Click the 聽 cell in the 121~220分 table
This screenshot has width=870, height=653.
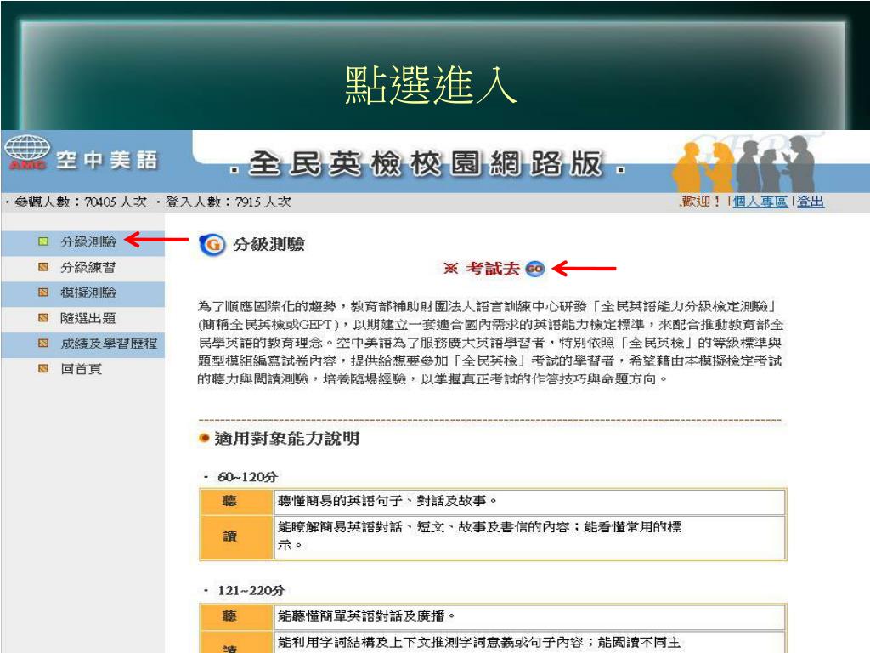tap(237, 616)
